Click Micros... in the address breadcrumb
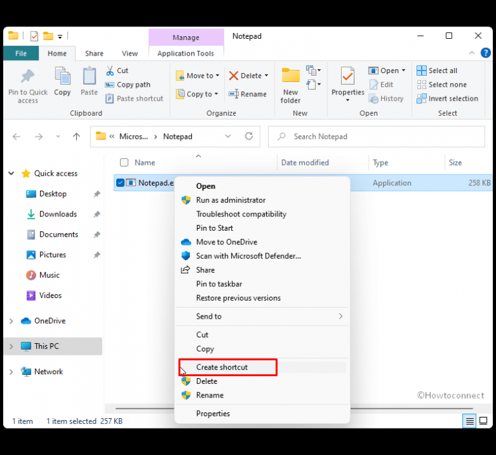 [134, 136]
